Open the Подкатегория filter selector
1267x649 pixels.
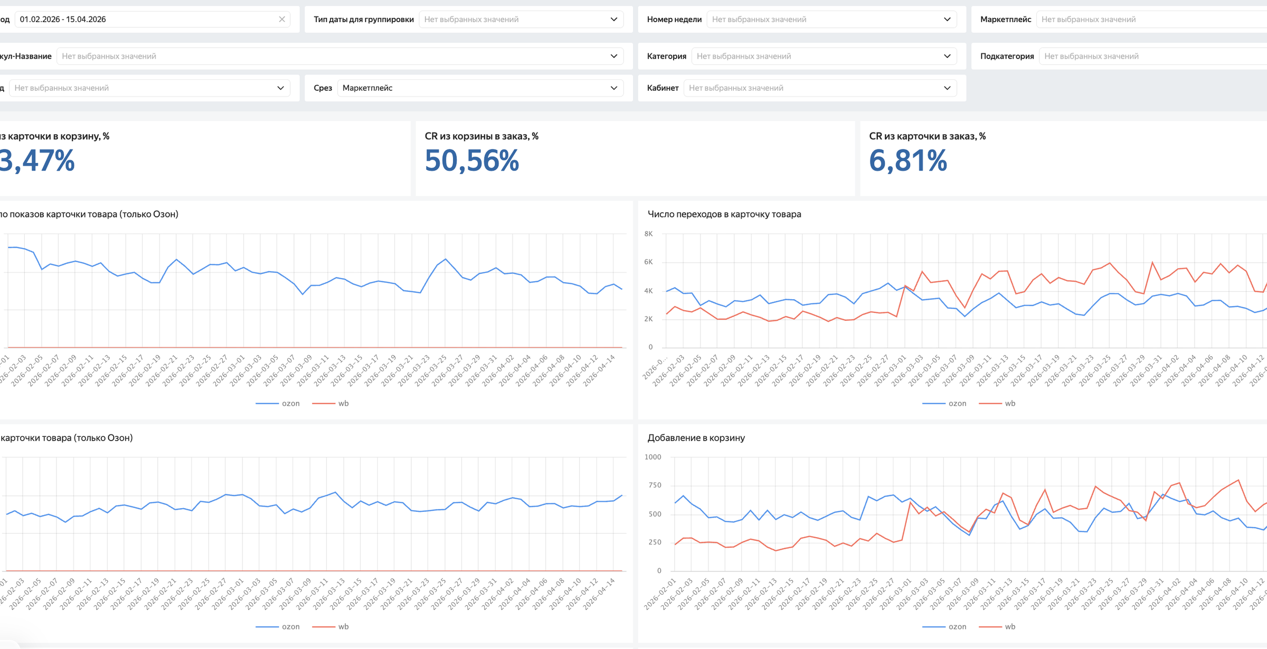click(x=1153, y=56)
